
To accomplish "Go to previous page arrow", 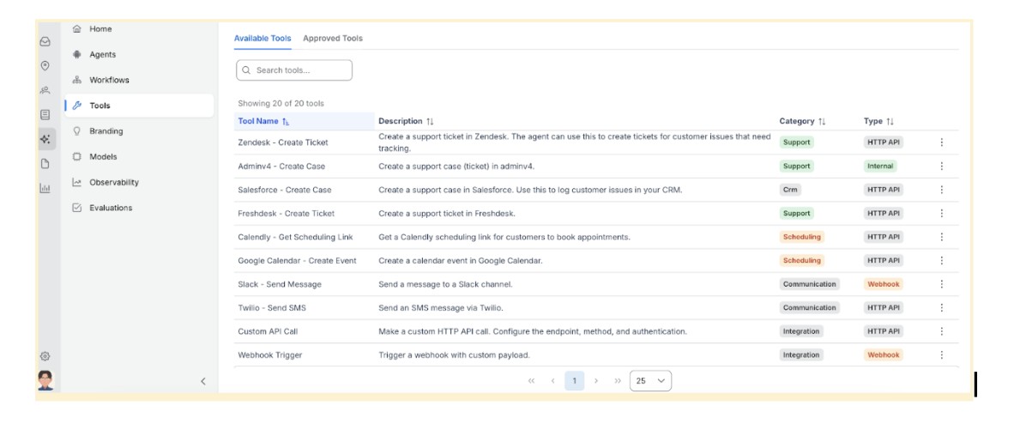I will point(553,381).
